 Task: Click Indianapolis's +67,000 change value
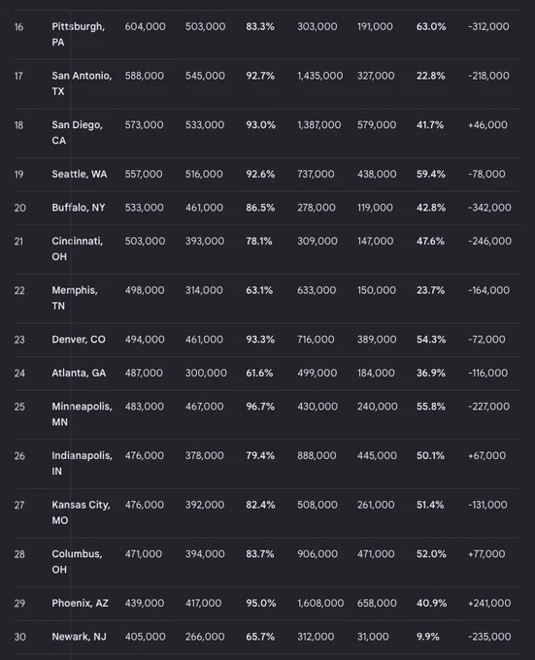tap(487, 456)
